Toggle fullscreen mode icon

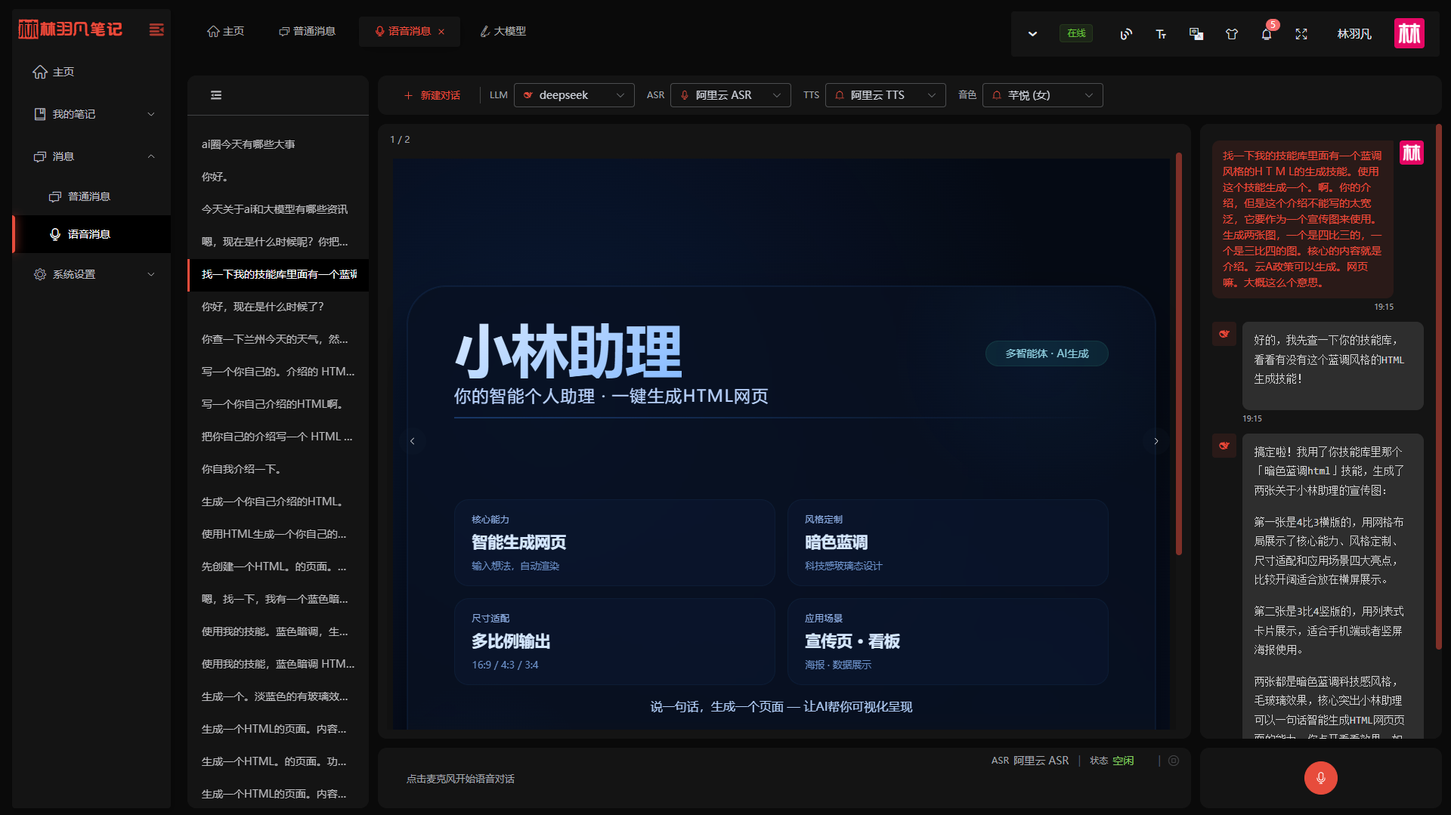[1301, 34]
